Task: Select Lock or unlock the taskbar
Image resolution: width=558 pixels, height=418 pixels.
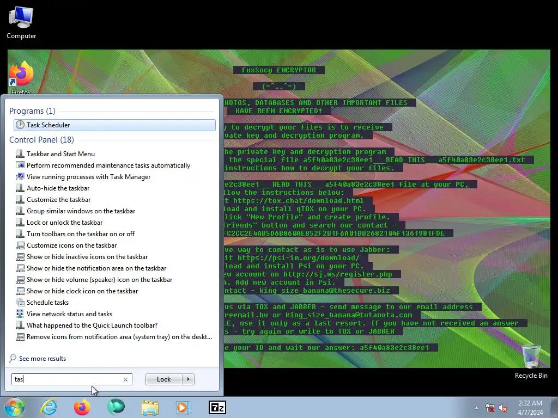Action: click(x=64, y=223)
